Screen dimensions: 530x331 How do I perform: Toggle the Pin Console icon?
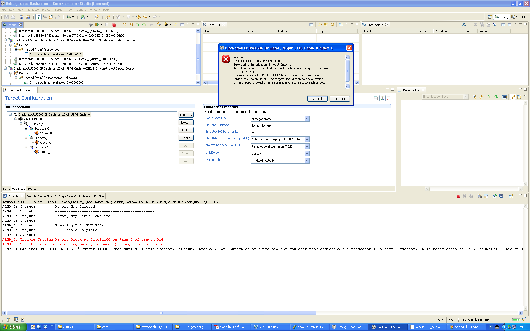(x=494, y=196)
